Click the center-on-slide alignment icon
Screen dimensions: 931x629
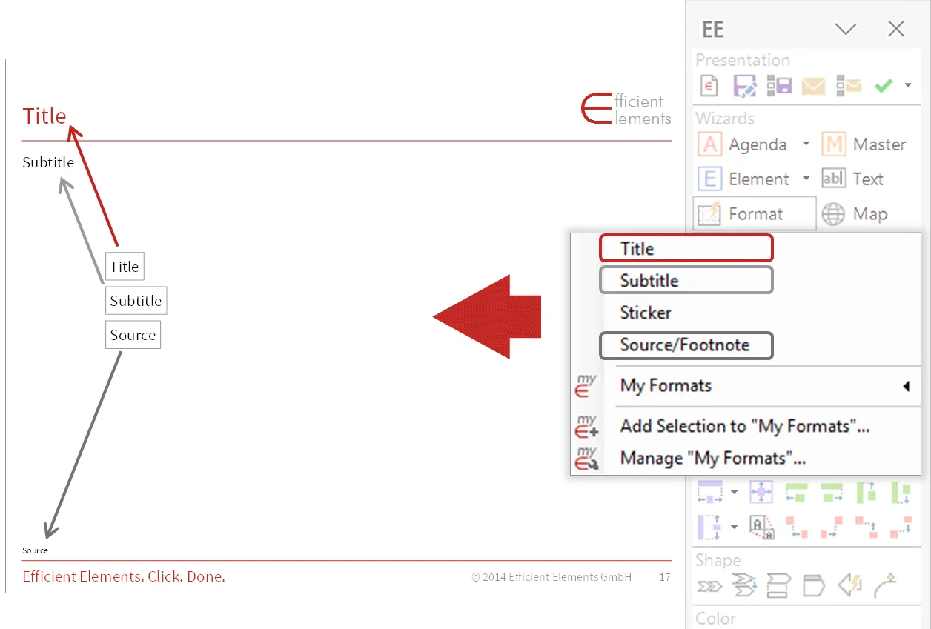[761, 491]
